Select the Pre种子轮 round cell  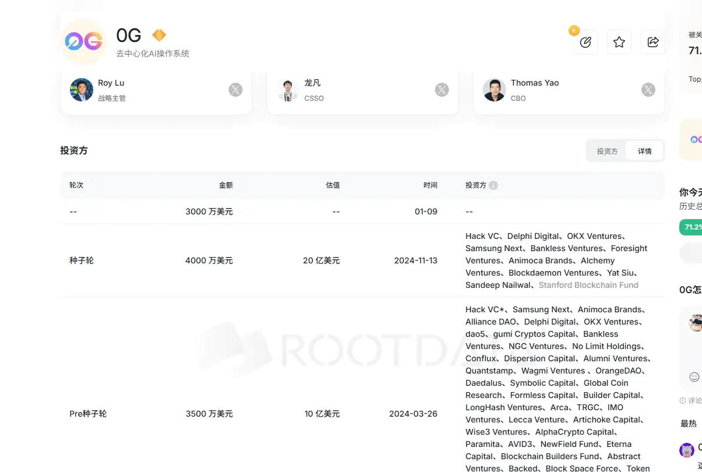(88, 414)
